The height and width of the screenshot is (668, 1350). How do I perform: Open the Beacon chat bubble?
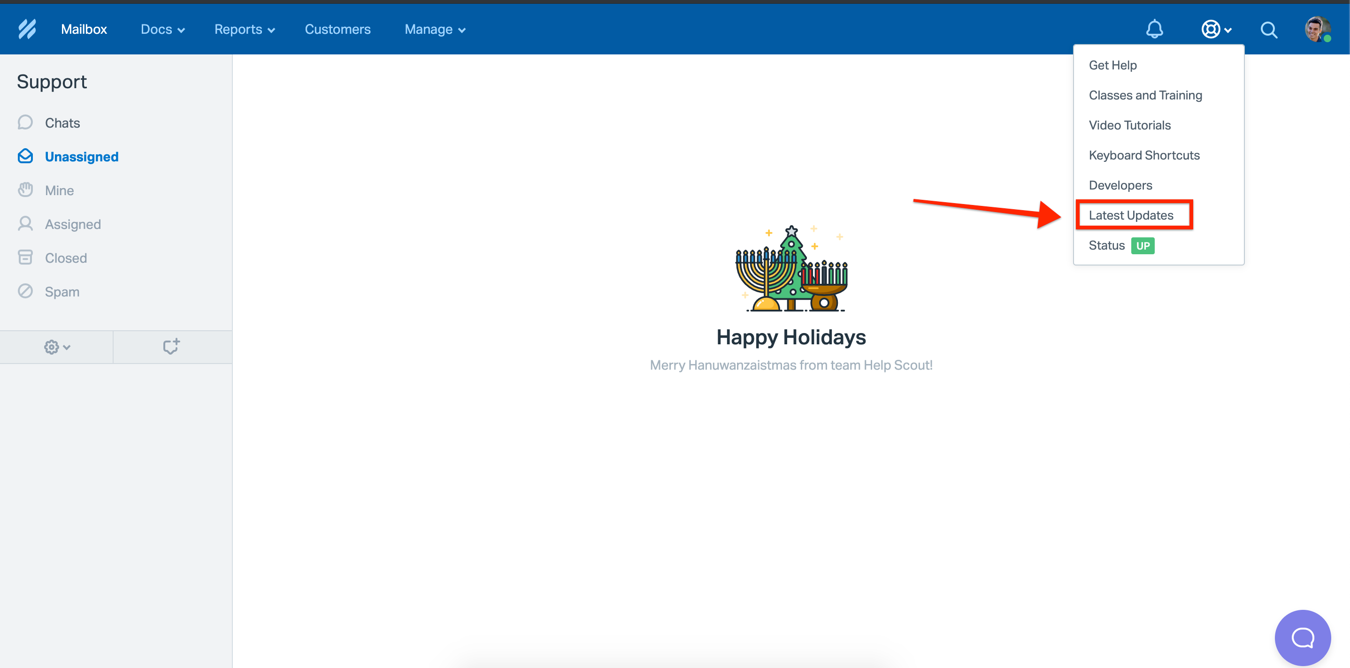(x=1302, y=637)
